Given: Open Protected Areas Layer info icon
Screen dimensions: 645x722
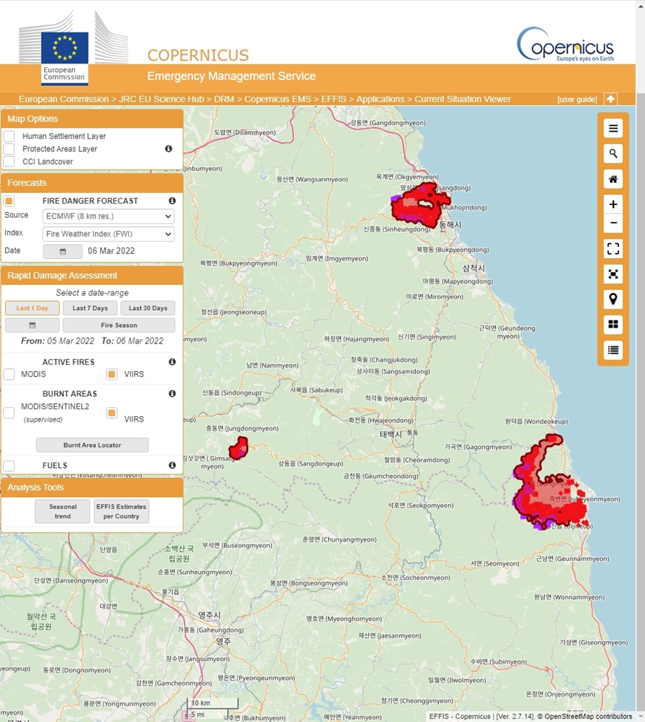Looking at the screenshot, I should [169, 149].
